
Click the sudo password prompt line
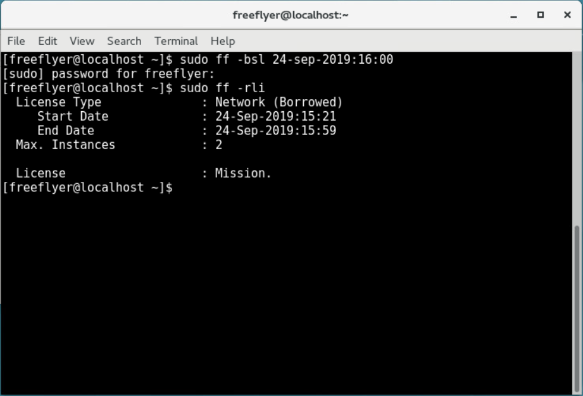click(109, 74)
